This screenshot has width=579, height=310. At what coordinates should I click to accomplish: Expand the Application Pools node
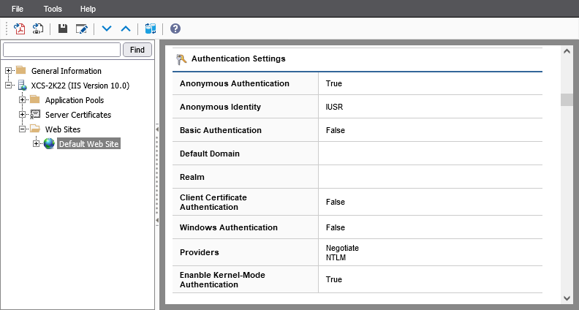tap(23, 100)
